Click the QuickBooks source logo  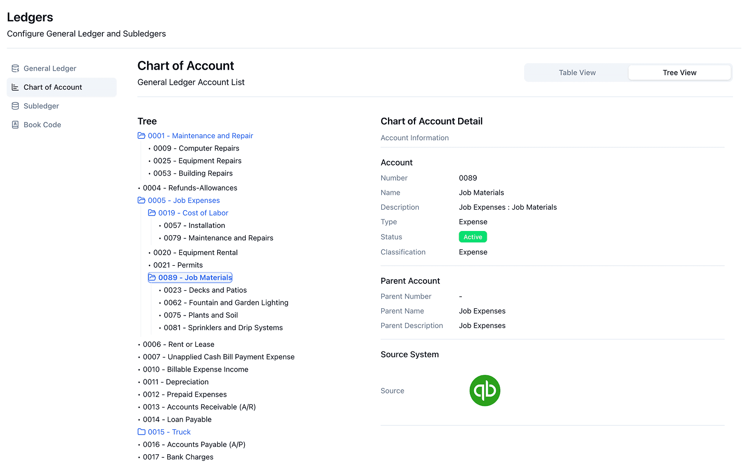click(485, 390)
